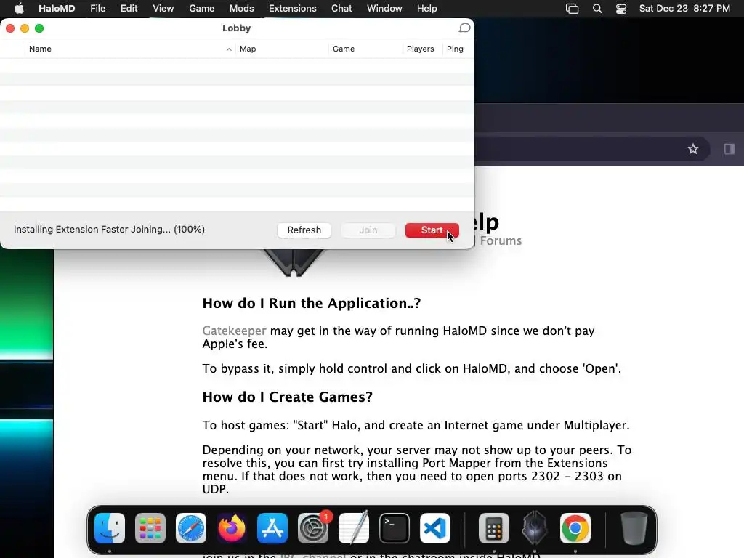Open the Game menu
Image resolution: width=744 pixels, height=558 pixels.
202,9
